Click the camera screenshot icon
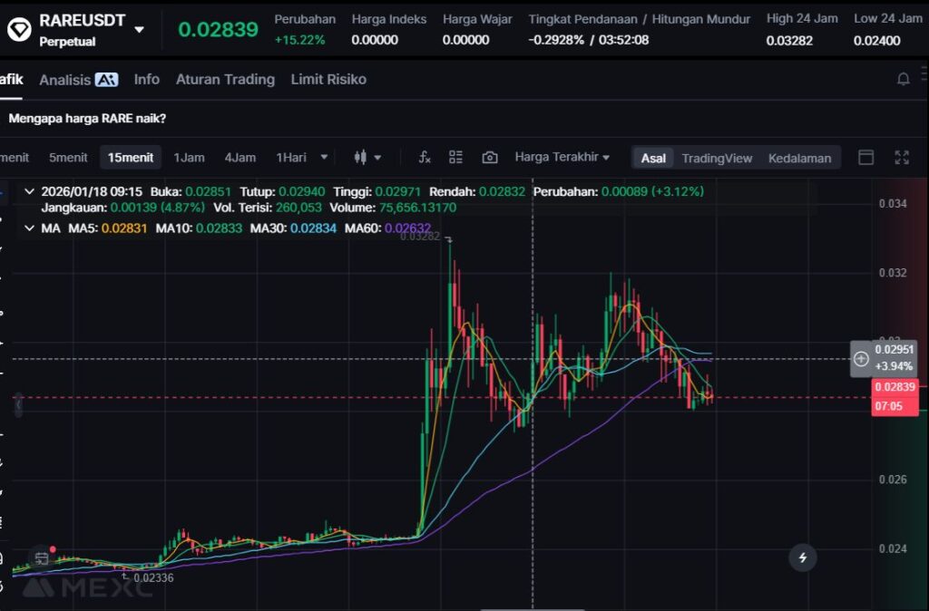 [x=490, y=158]
